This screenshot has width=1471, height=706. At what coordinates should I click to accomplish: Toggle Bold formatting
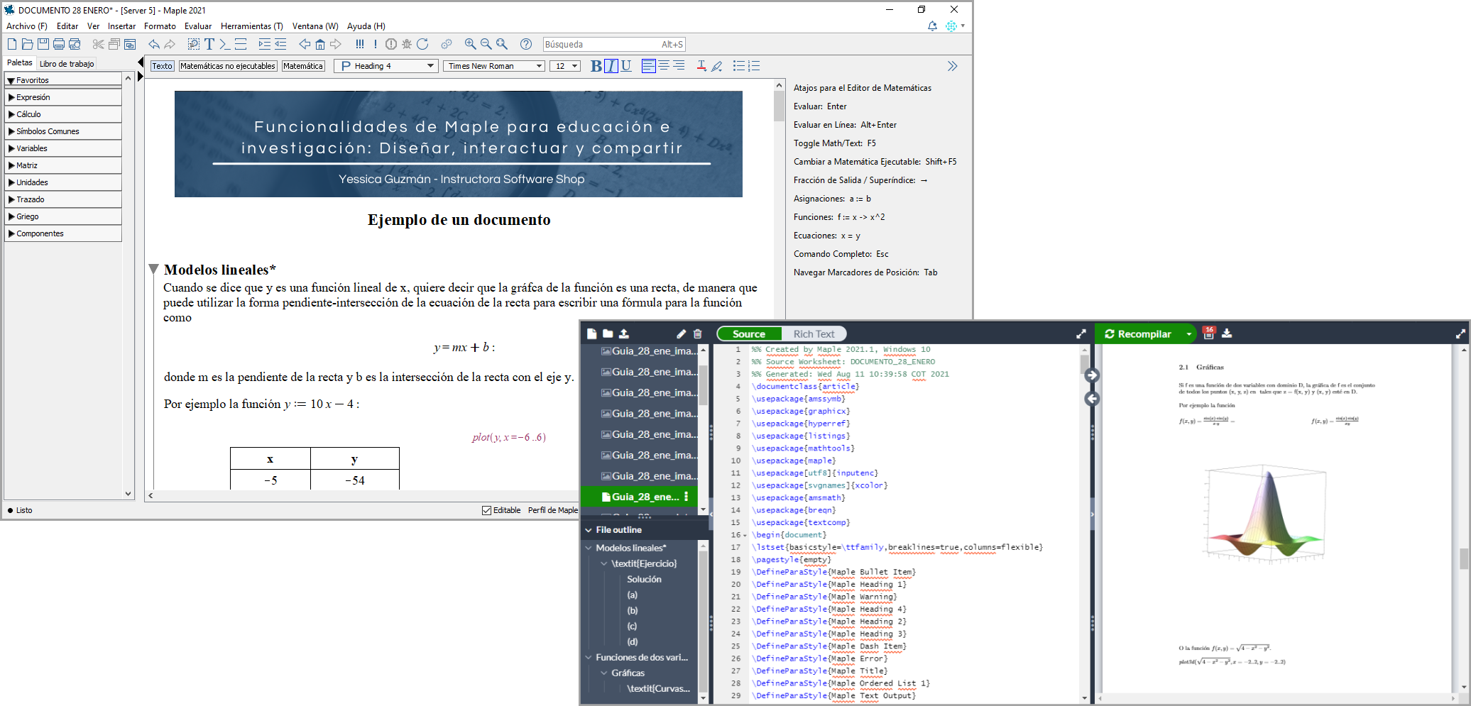point(596,66)
